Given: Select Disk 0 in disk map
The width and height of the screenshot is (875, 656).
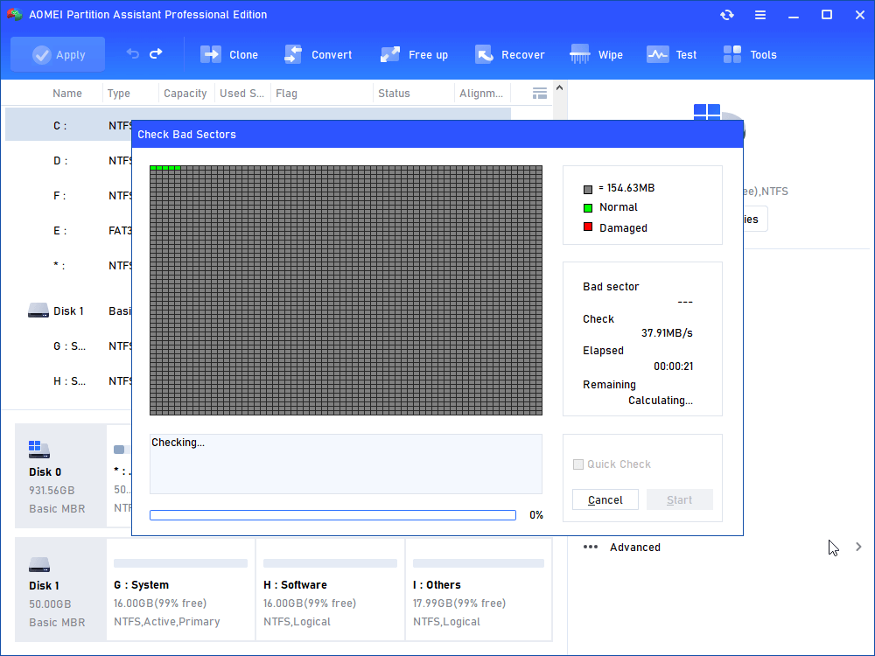Looking at the screenshot, I should (60, 476).
